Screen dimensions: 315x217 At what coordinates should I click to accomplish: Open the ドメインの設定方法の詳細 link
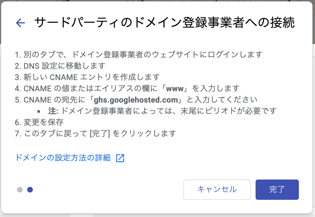coord(63,158)
